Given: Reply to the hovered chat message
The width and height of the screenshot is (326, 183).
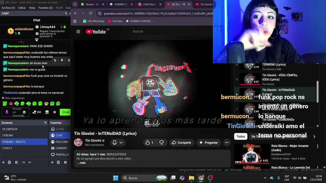Looking at the screenshot, I should pos(55,60).
